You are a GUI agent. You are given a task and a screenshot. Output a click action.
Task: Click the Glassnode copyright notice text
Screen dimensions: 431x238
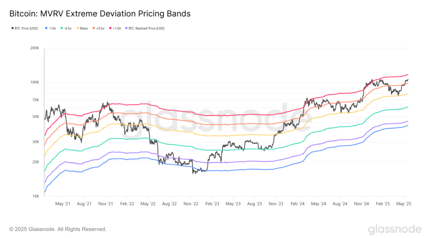58,229
